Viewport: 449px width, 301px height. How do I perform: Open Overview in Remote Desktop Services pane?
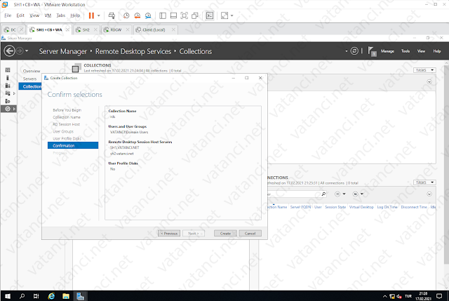pyautogui.click(x=32, y=71)
